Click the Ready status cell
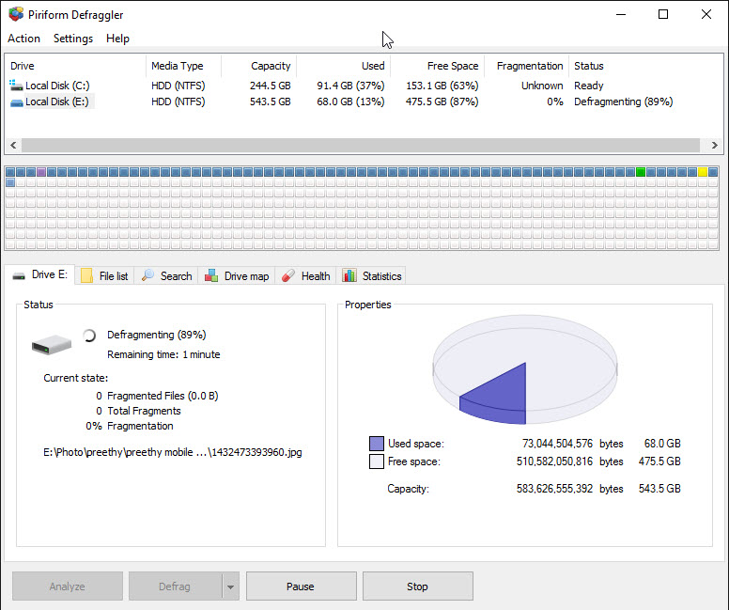This screenshot has width=729, height=610. 589,86
